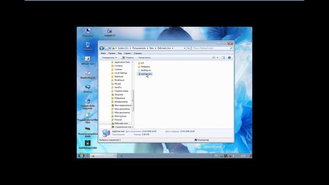Select the 123 folder in file list
Screen dimensions: 329x185
(x=141, y=63)
